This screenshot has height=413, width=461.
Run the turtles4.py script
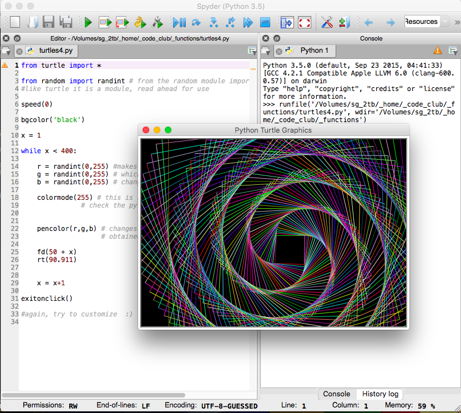tap(88, 22)
